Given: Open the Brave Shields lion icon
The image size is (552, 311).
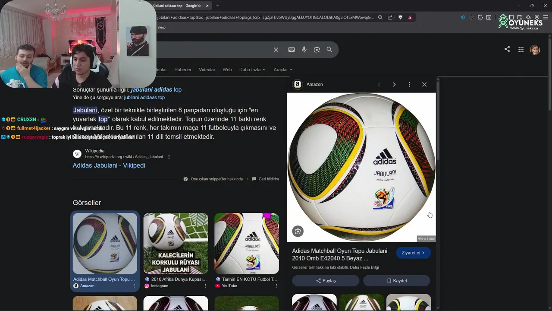Looking at the screenshot, I should click(x=400, y=17).
